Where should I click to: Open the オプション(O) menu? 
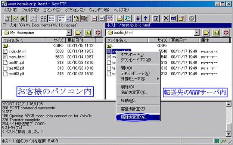(75, 10)
